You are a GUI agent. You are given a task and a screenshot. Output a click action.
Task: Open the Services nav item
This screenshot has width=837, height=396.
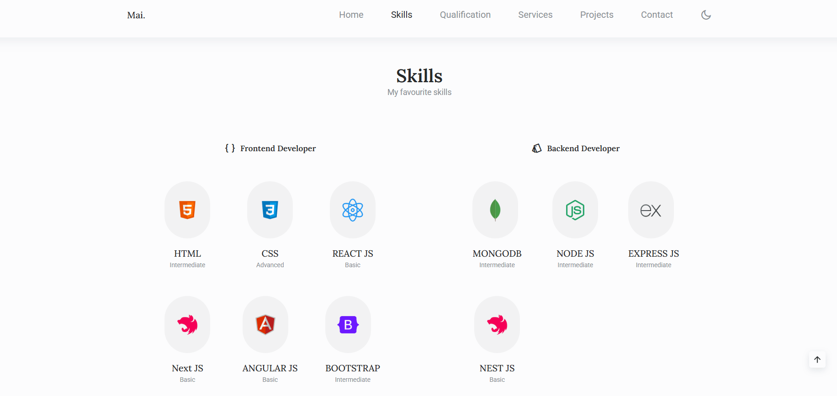tap(535, 15)
